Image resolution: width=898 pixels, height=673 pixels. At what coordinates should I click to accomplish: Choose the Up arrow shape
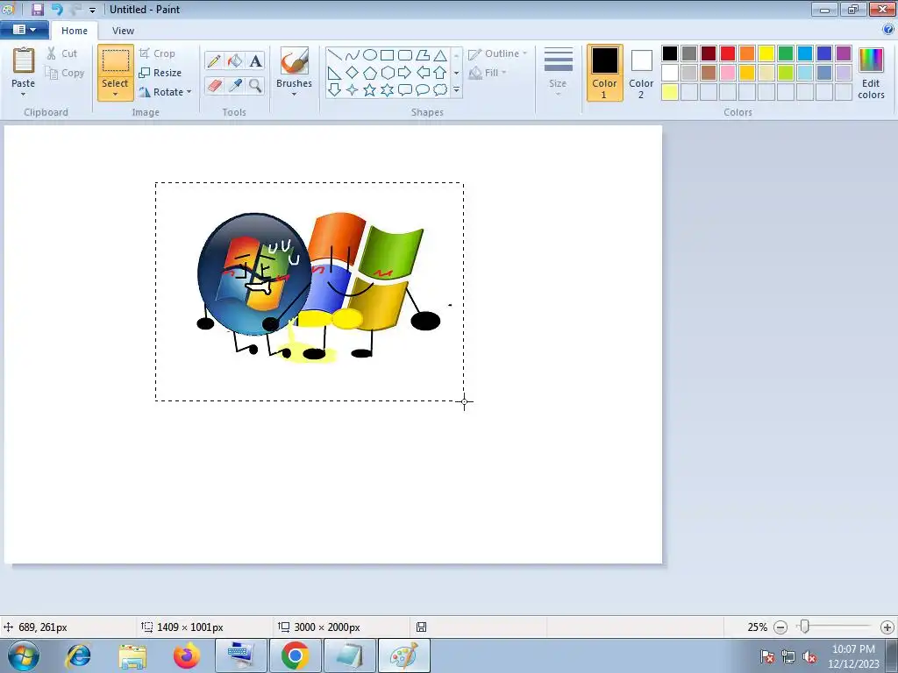click(440, 73)
